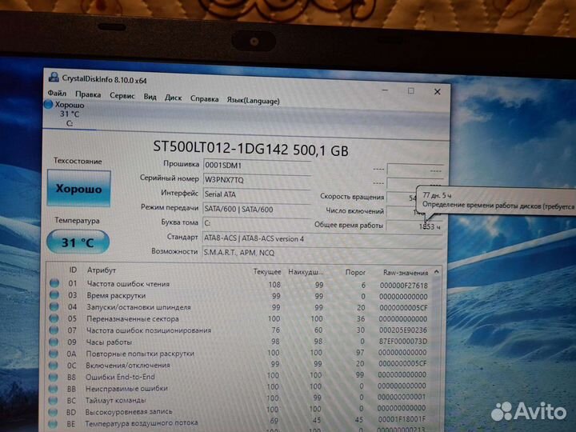This screenshot has width=576, height=432.
Task: Click status icon of attribute BE
Action: pyautogui.click(x=53, y=423)
